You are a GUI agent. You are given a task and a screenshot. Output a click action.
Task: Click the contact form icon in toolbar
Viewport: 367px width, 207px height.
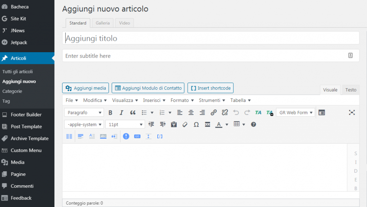(x=321, y=113)
